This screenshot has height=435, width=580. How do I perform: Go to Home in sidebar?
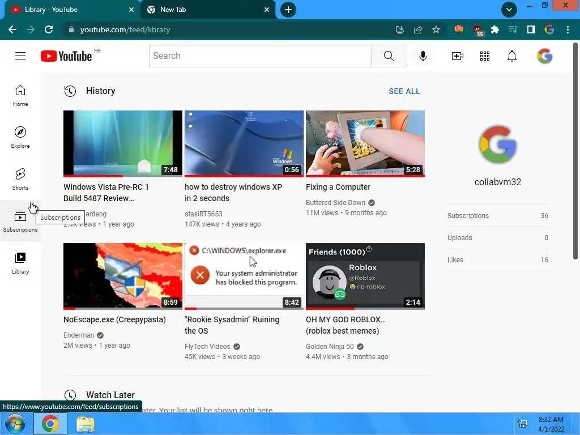(20, 95)
